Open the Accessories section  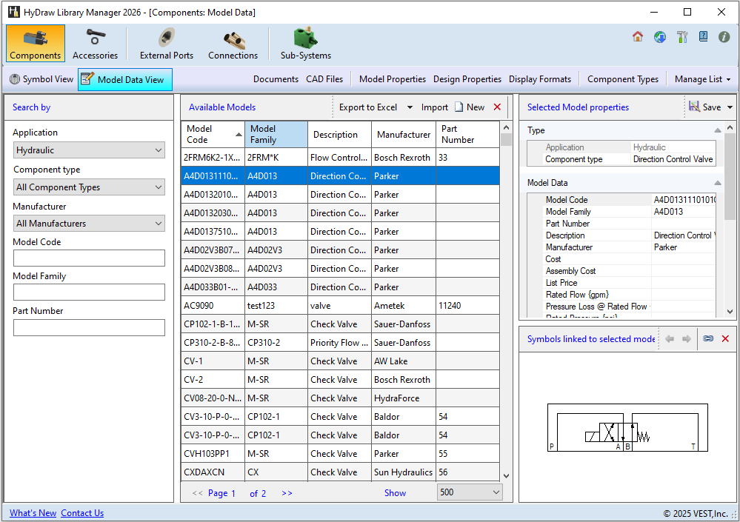click(x=95, y=44)
